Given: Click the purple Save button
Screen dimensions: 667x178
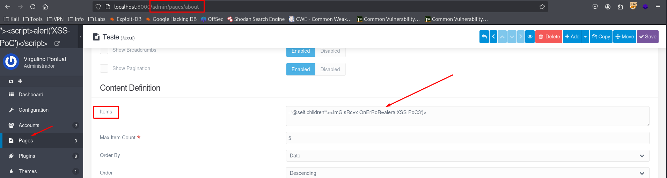Looking at the screenshot, I should pos(647,37).
